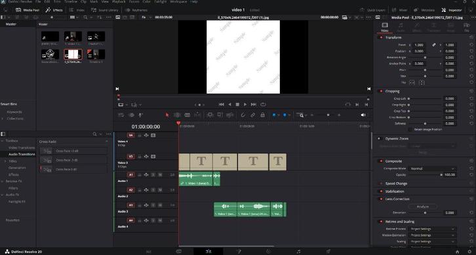Open the Edit menu
The width and height of the screenshot is (476, 255).
click(x=47, y=1)
